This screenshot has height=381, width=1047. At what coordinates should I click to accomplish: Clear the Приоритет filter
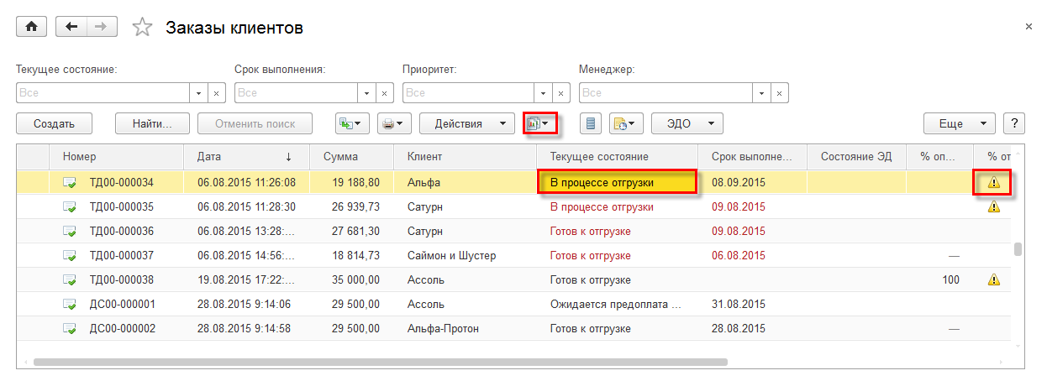[561, 92]
